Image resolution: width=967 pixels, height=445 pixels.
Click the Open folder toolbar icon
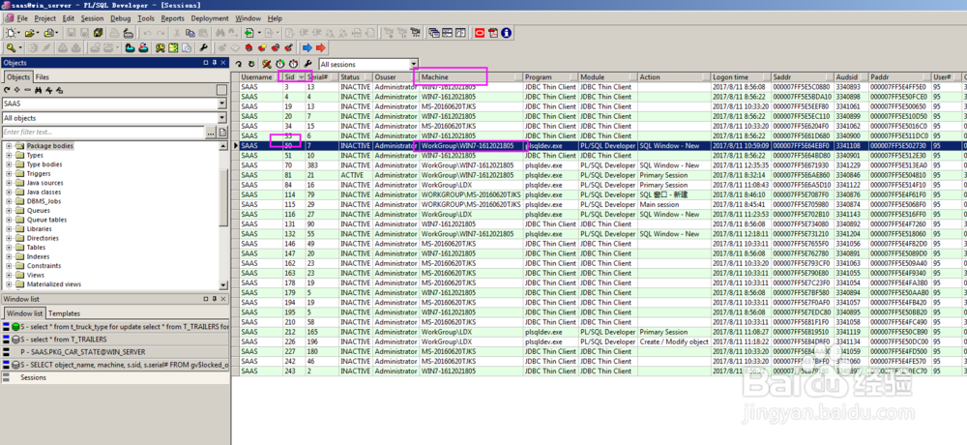click(30, 33)
